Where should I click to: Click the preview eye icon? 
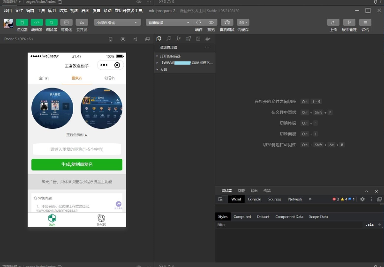point(211,22)
